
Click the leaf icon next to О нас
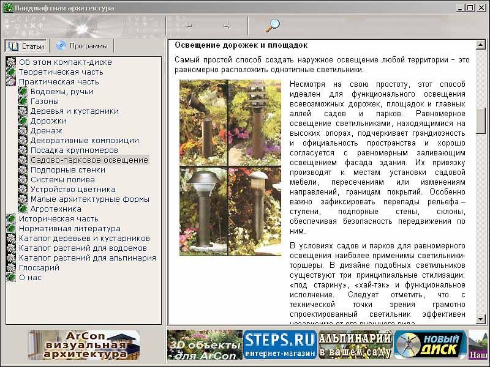11,278
